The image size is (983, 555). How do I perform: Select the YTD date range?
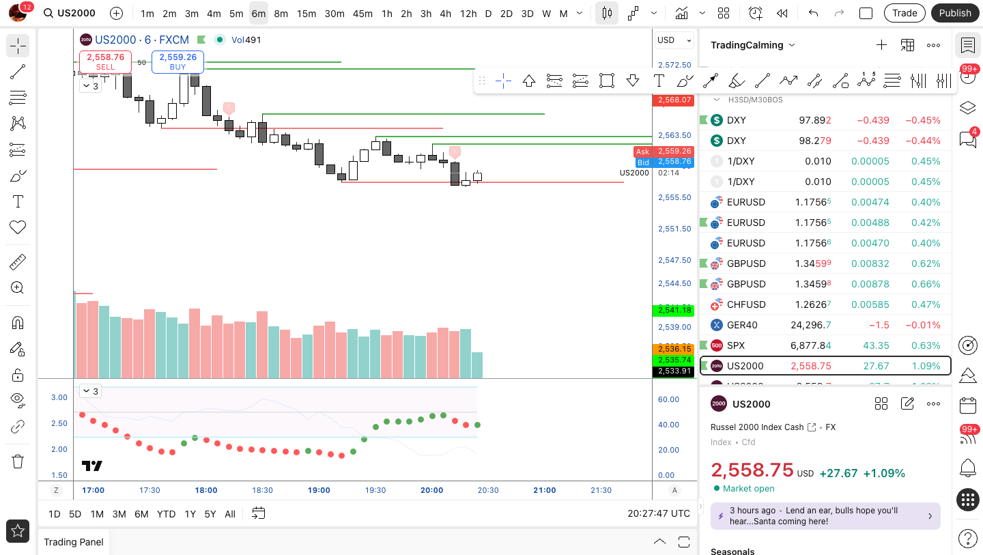coord(166,514)
